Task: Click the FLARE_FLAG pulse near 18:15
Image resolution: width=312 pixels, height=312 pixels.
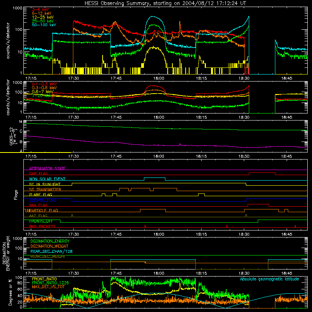Action: 201,193
